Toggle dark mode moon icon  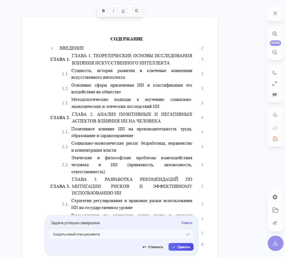275,73
